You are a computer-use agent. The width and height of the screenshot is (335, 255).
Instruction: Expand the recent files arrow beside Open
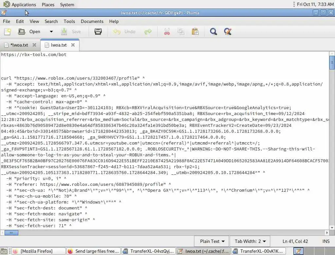pyautogui.click(x=51, y=32)
